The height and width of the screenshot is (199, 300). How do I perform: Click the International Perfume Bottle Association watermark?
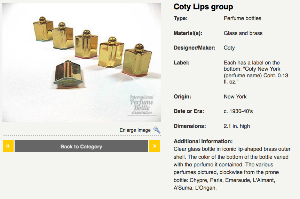(x=142, y=105)
